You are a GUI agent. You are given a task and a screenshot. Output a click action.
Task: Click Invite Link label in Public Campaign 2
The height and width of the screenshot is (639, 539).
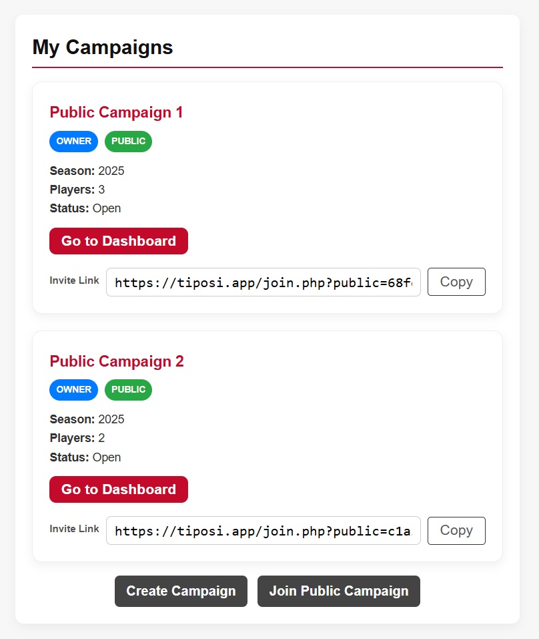coord(74,529)
